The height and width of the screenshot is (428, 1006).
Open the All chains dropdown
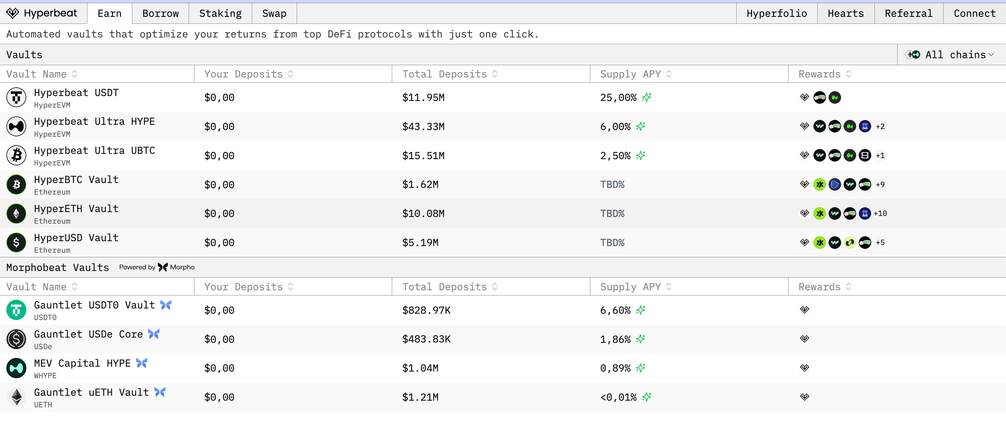pyautogui.click(x=951, y=55)
